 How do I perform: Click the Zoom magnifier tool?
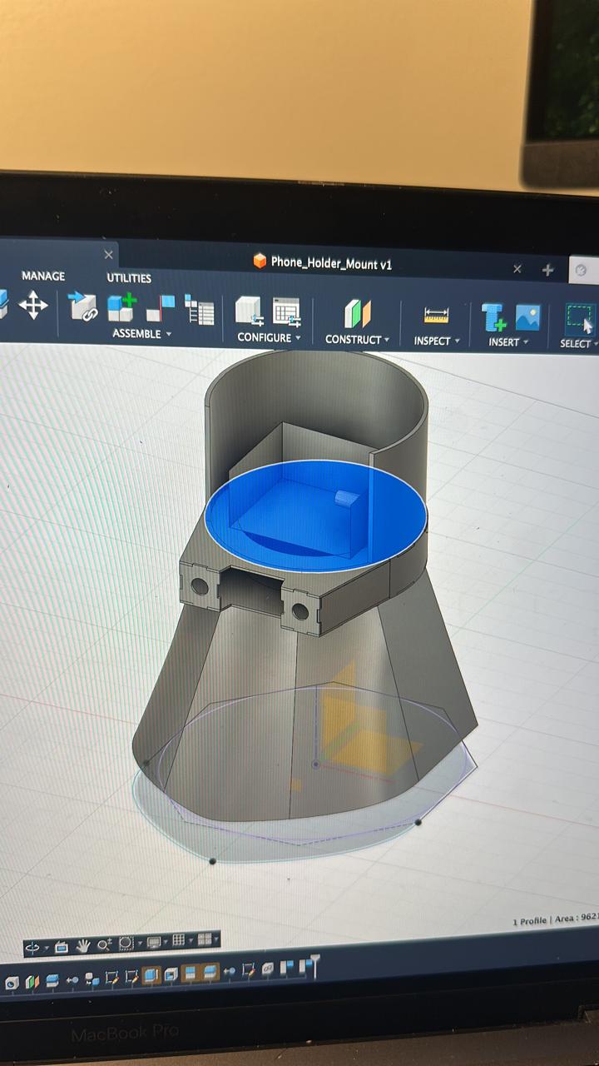coord(104,944)
